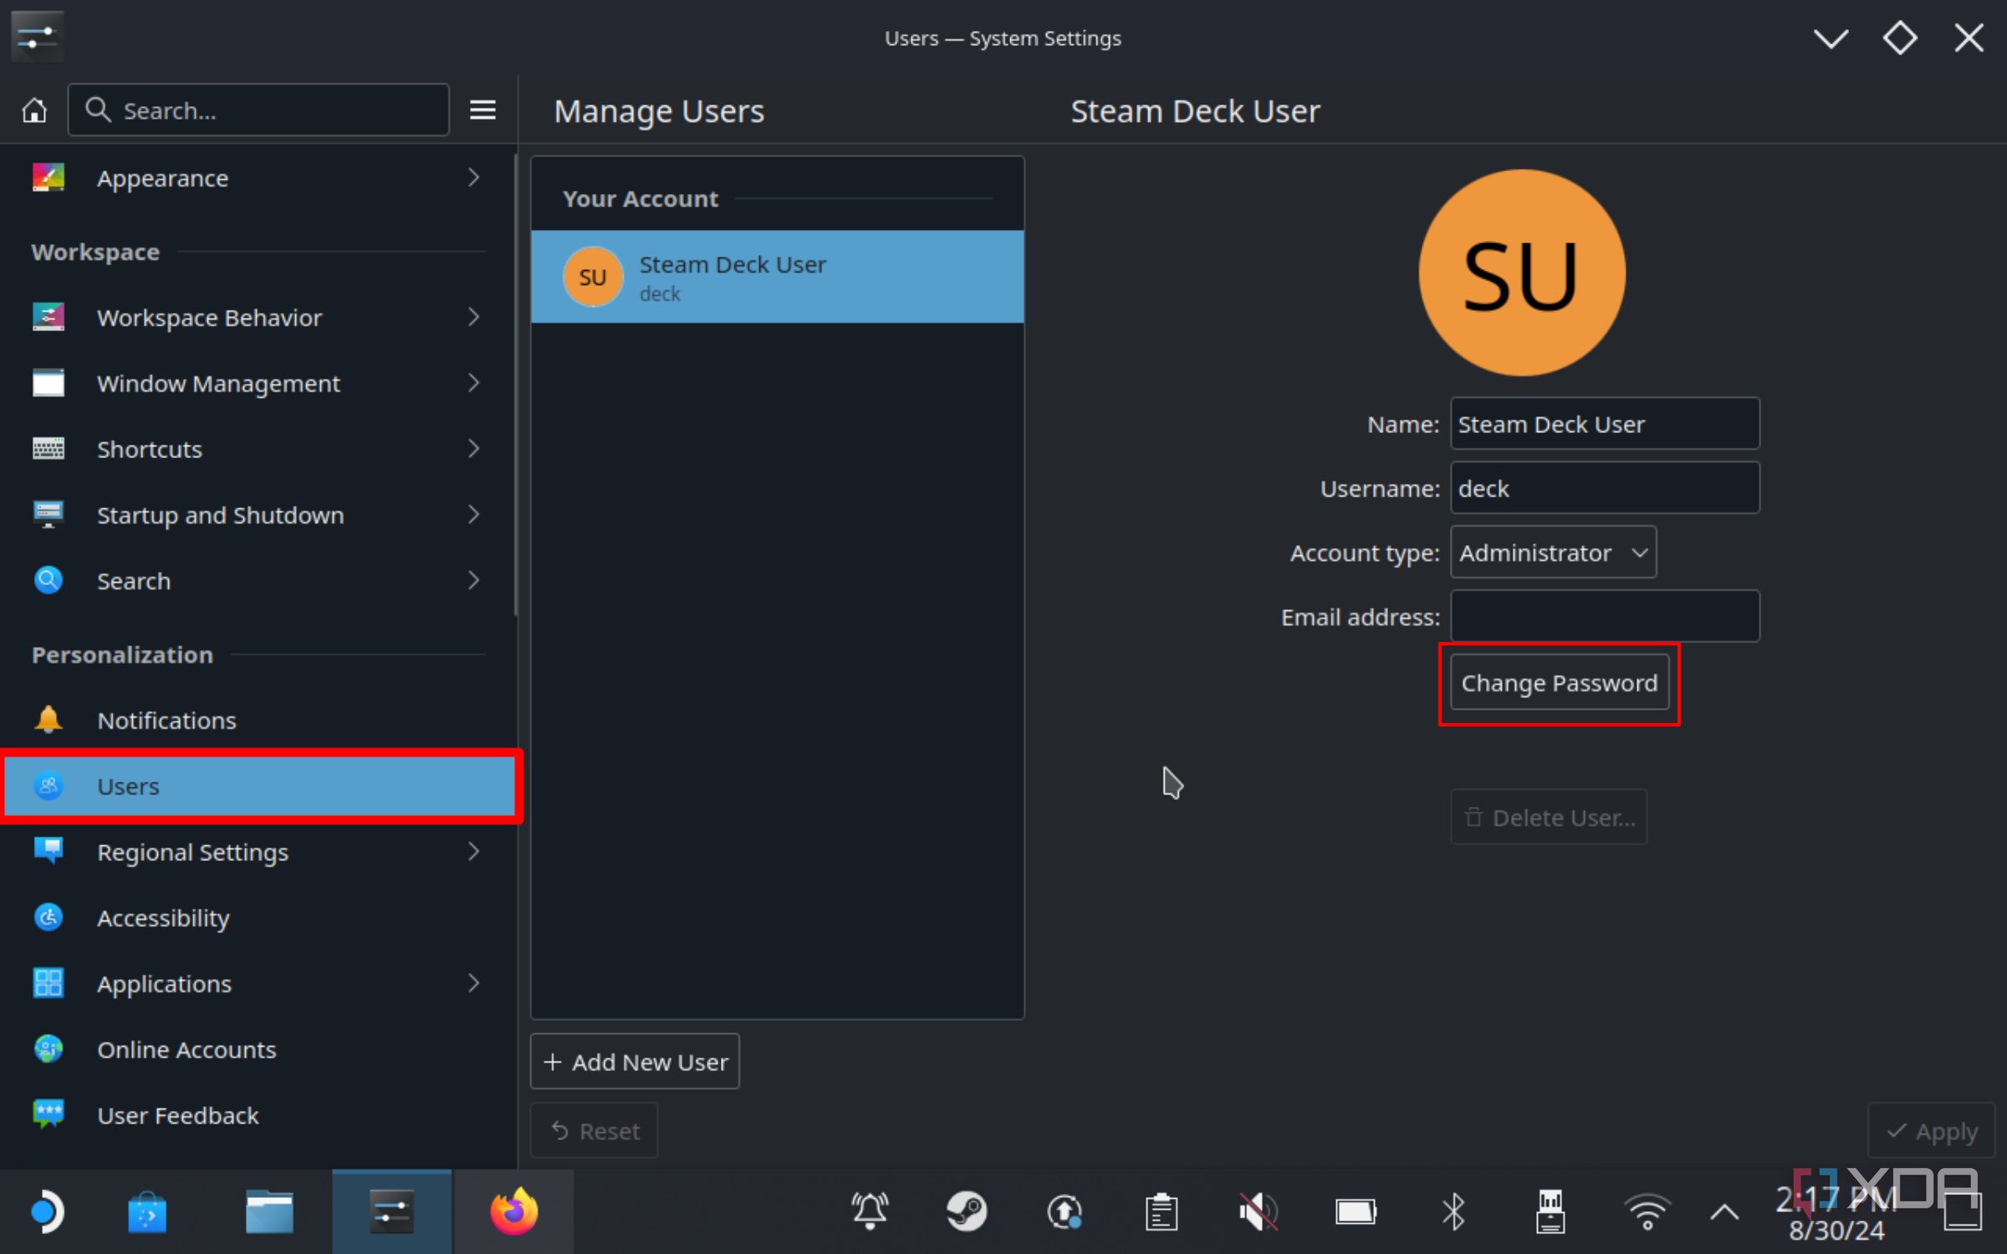
Task: Click the Change Password button
Action: pyautogui.click(x=1560, y=683)
